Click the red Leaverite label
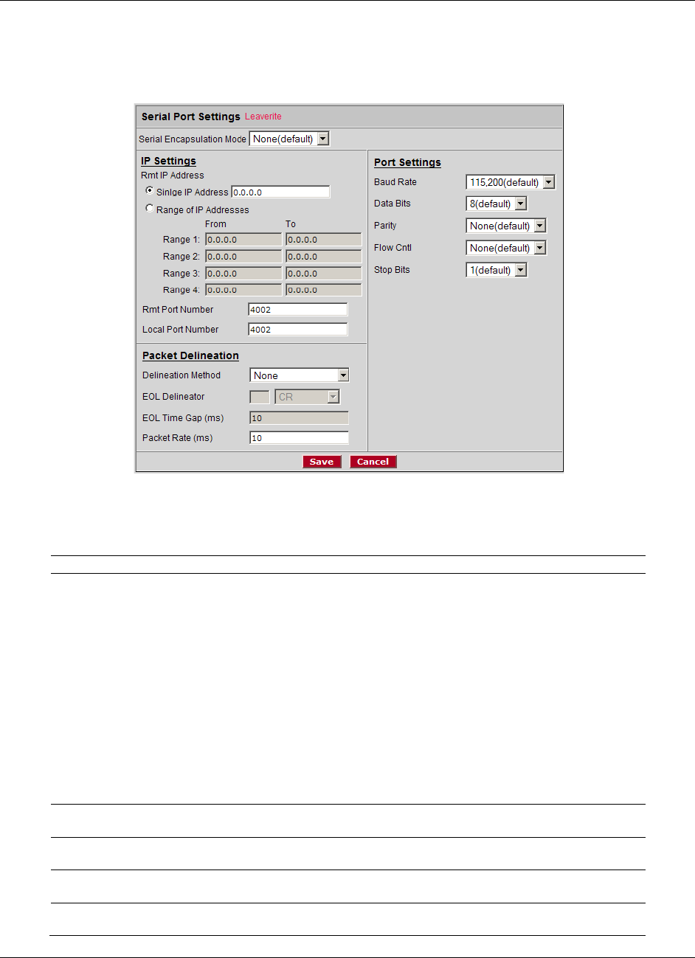This screenshot has height=958, width=695. coord(263,117)
